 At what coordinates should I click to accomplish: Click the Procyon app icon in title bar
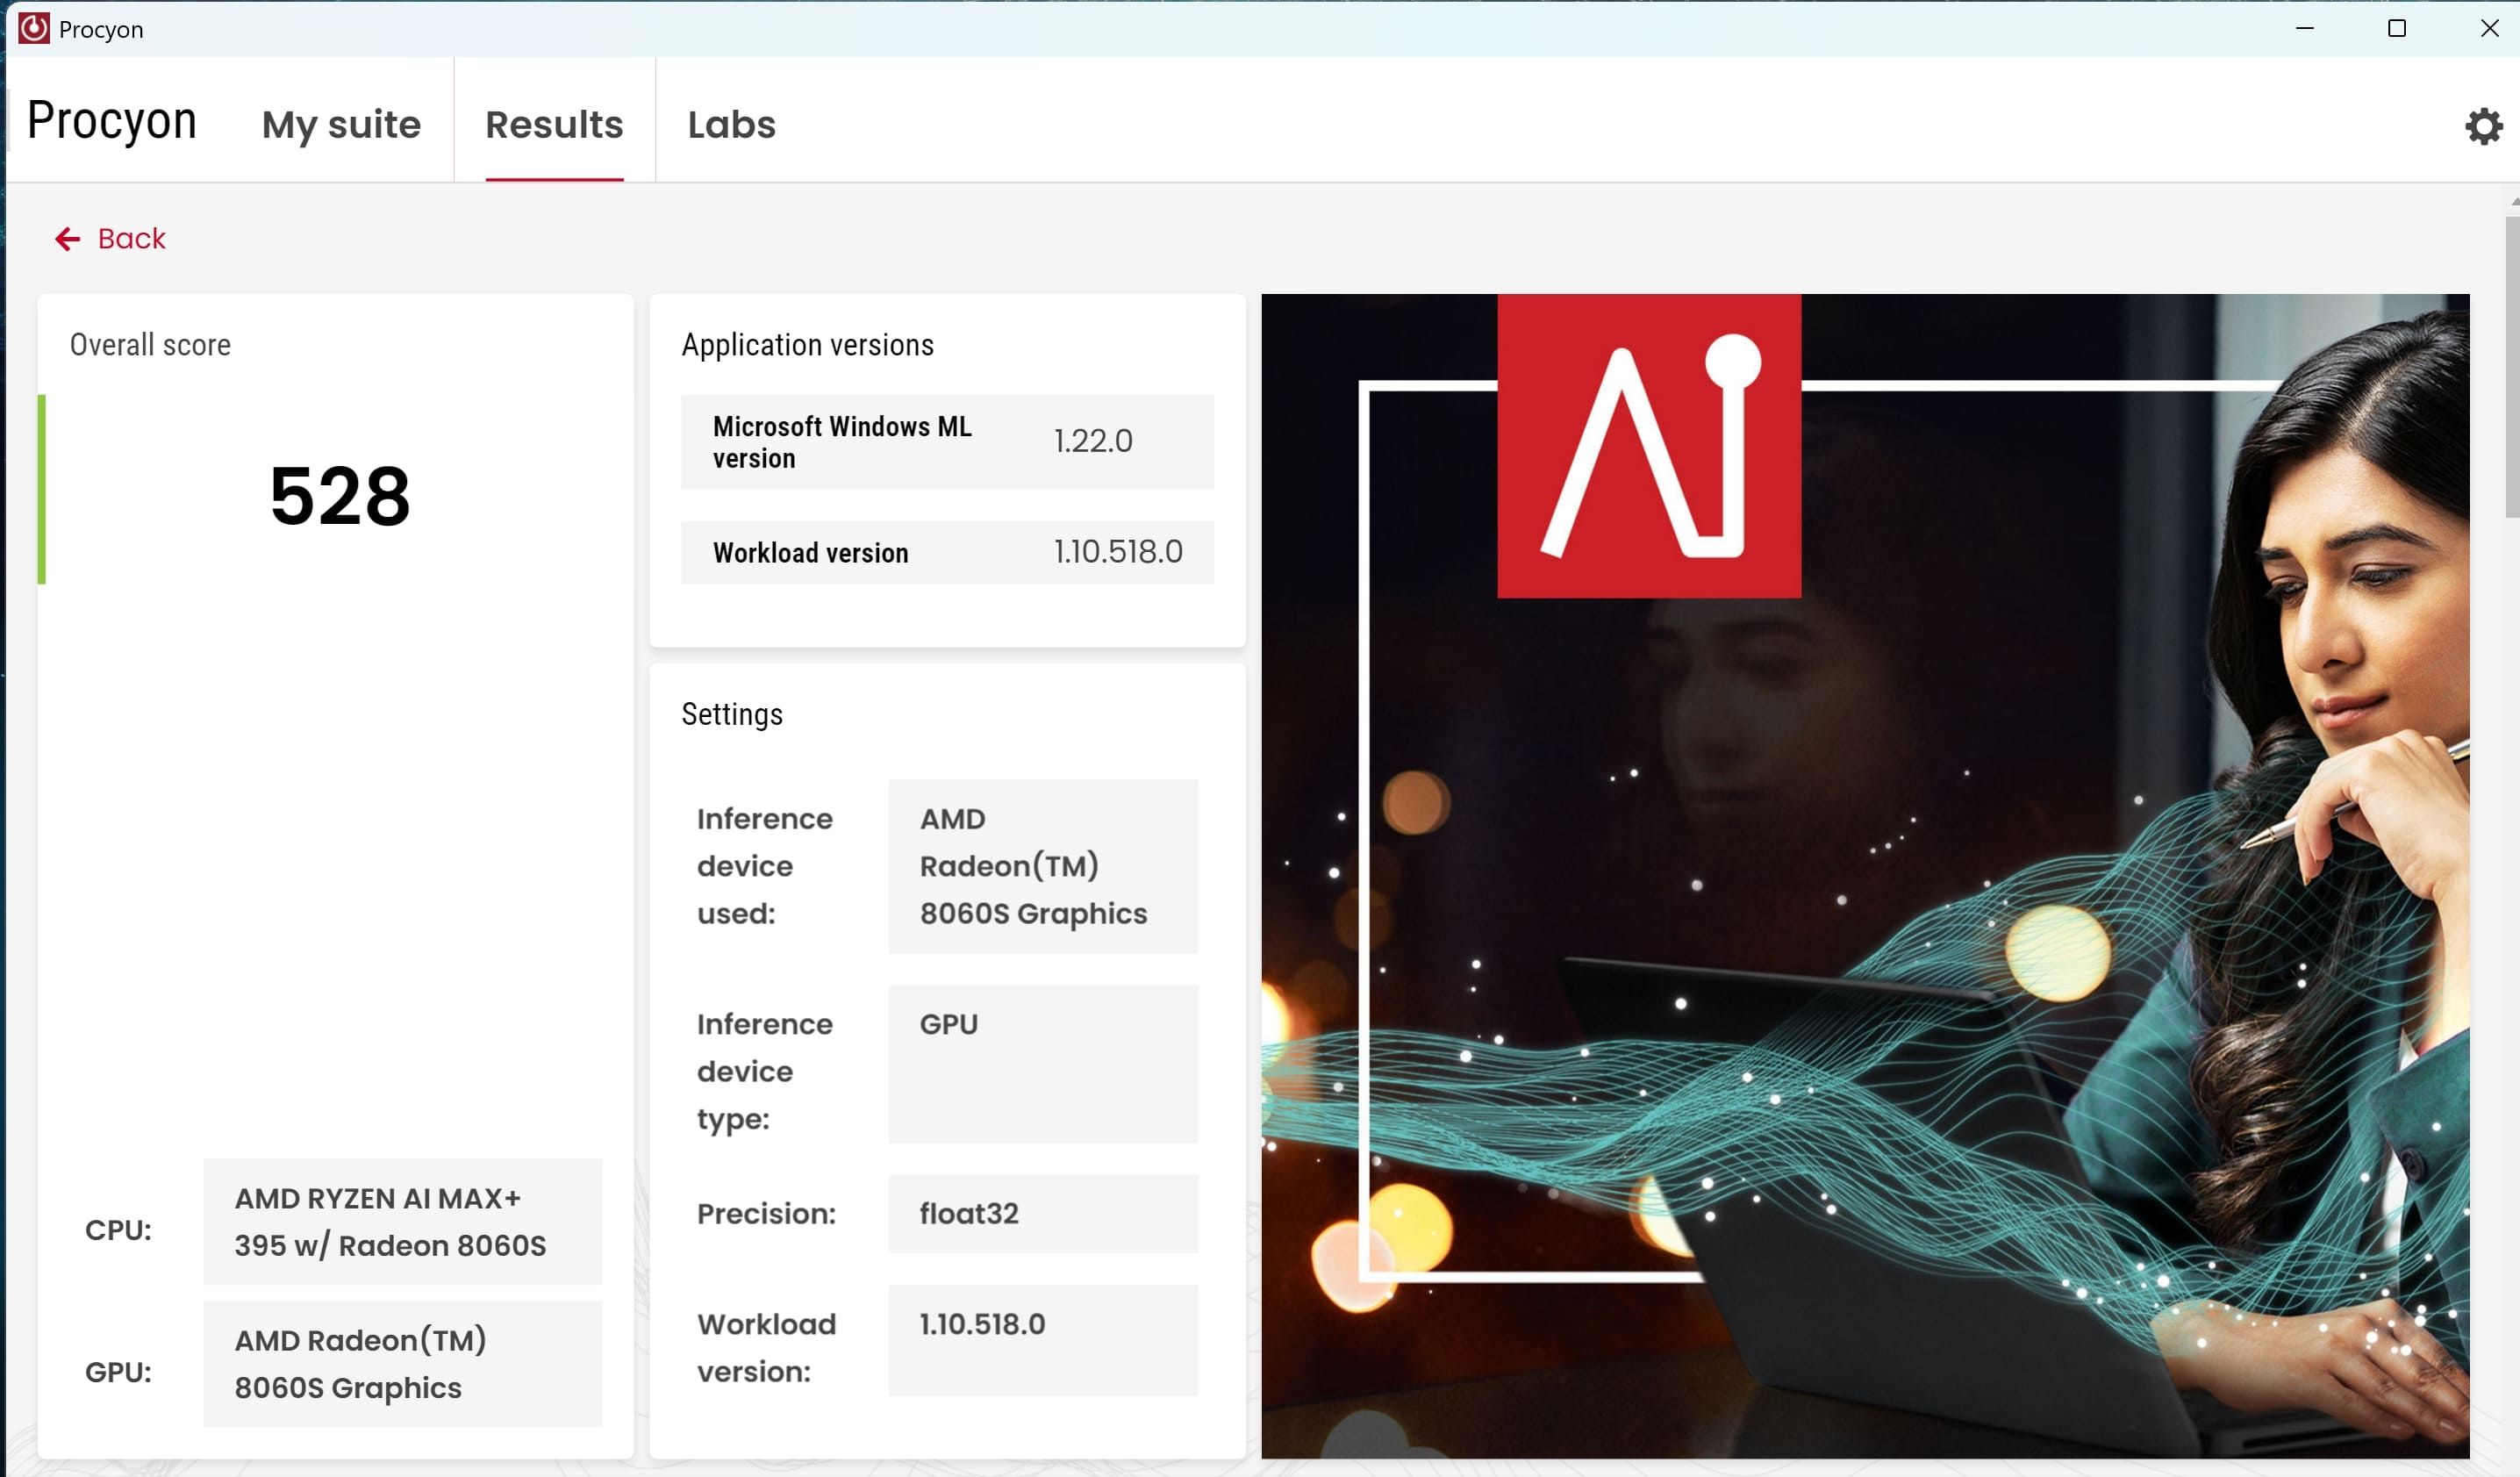(x=34, y=28)
